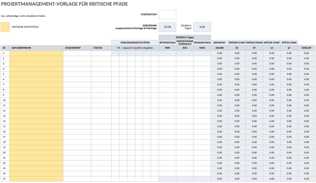Click the empty STARTDATUM input cell
The width and height of the screenshot is (316, 183).
167,14
